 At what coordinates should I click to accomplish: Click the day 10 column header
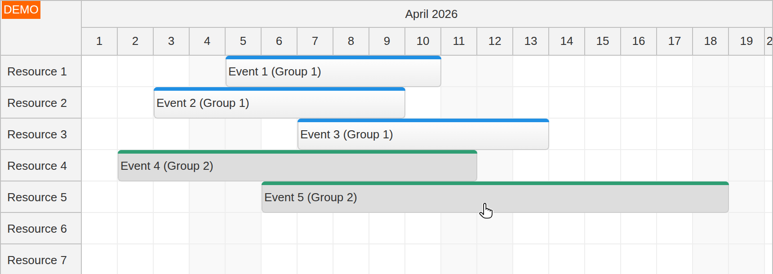[422, 41]
